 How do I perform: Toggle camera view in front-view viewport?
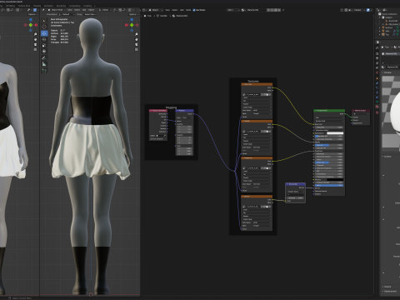pyautogui.click(x=35, y=44)
